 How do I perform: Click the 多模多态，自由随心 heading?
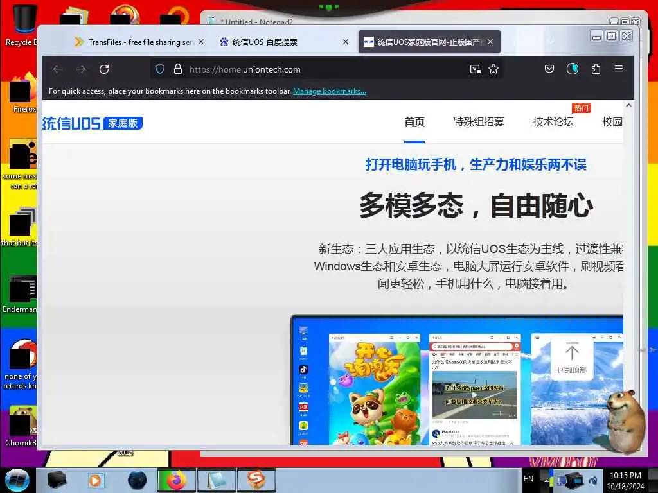pos(476,205)
